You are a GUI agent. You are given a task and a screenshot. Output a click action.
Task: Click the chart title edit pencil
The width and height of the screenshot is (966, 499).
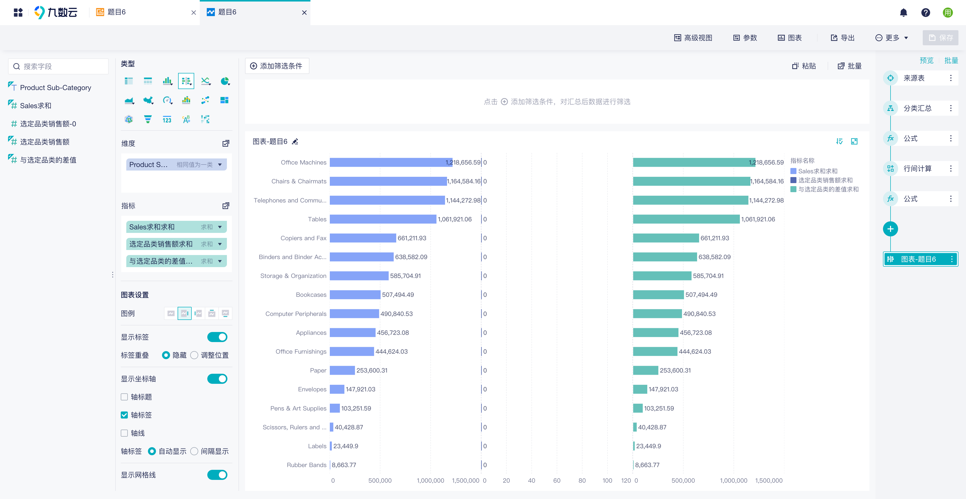pos(295,141)
